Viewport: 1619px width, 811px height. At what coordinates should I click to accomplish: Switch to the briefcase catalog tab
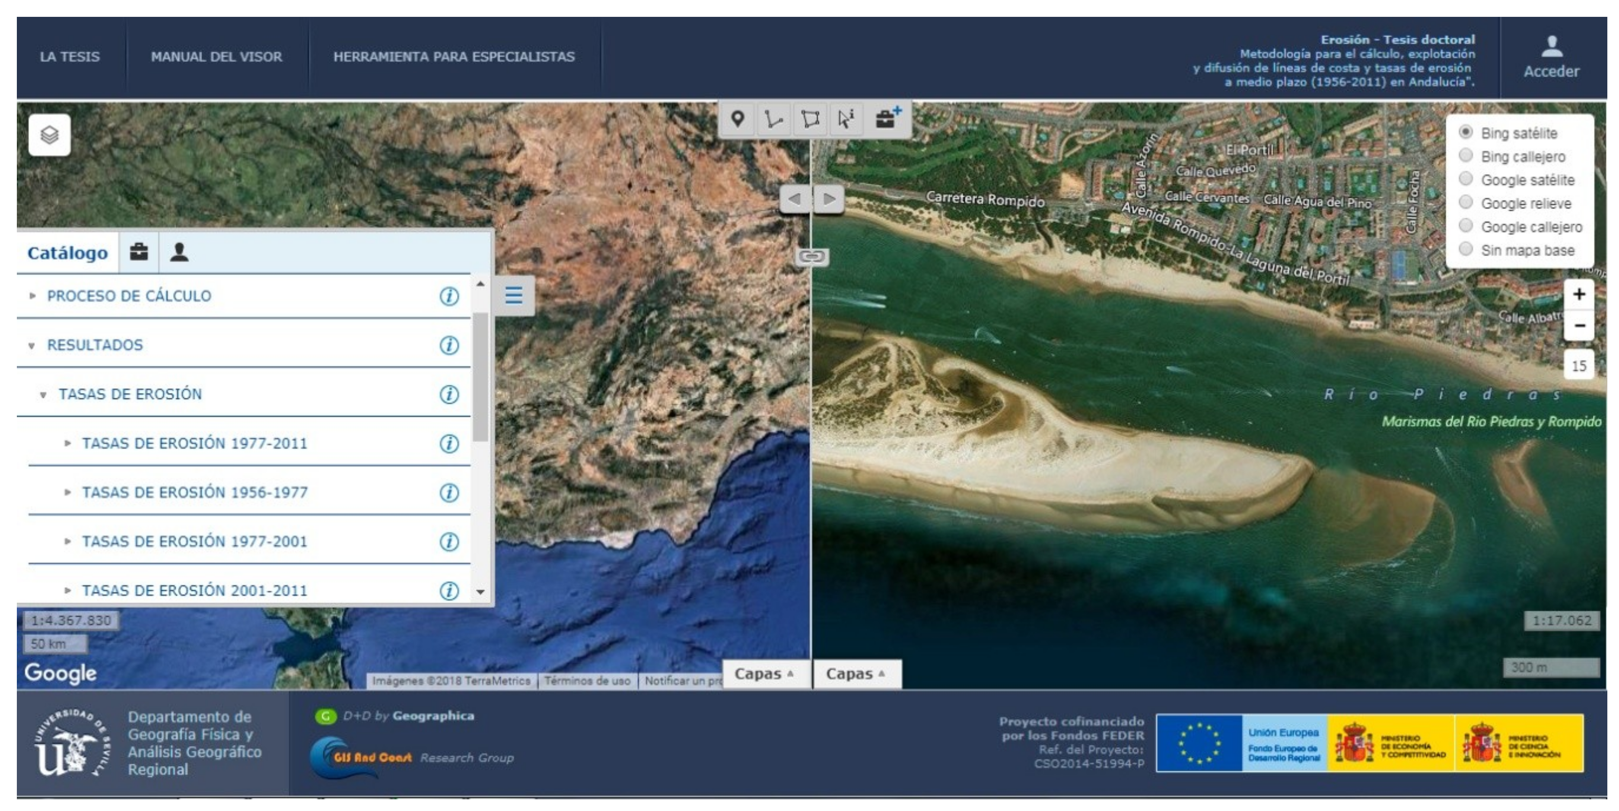click(x=138, y=252)
